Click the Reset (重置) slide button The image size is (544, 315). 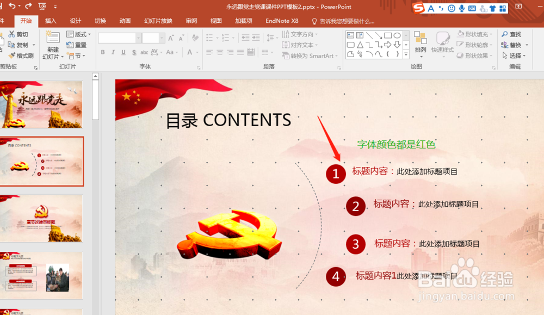(x=76, y=45)
